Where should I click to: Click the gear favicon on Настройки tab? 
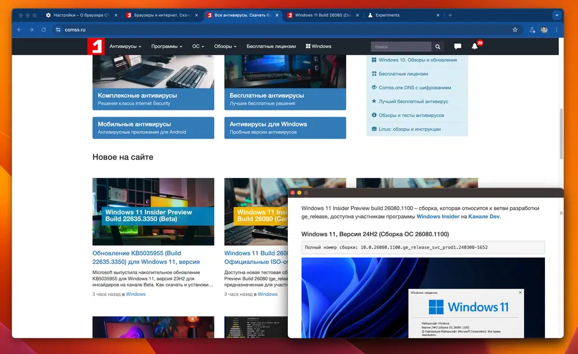point(49,15)
